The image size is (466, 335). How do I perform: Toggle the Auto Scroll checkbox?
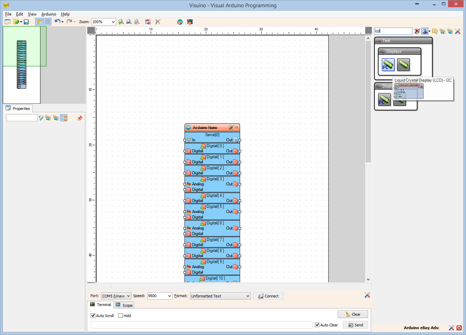pyautogui.click(x=93, y=316)
